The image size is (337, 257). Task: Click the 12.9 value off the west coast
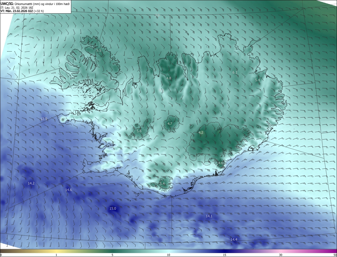pyautogui.click(x=44, y=119)
